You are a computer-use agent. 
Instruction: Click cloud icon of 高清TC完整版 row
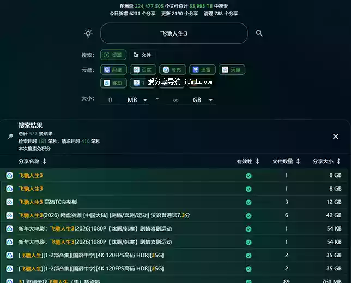[x=9, y=202]
